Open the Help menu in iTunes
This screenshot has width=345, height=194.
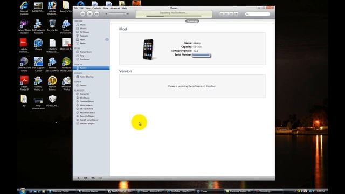tap(125, 8)
